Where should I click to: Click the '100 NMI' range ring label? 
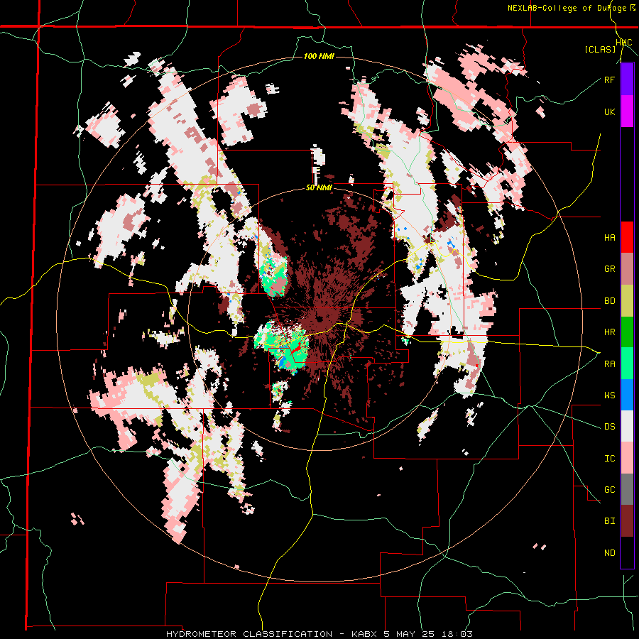click(319, 56)
